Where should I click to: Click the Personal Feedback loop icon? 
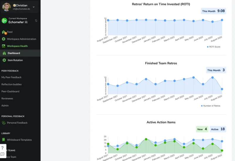4,123
